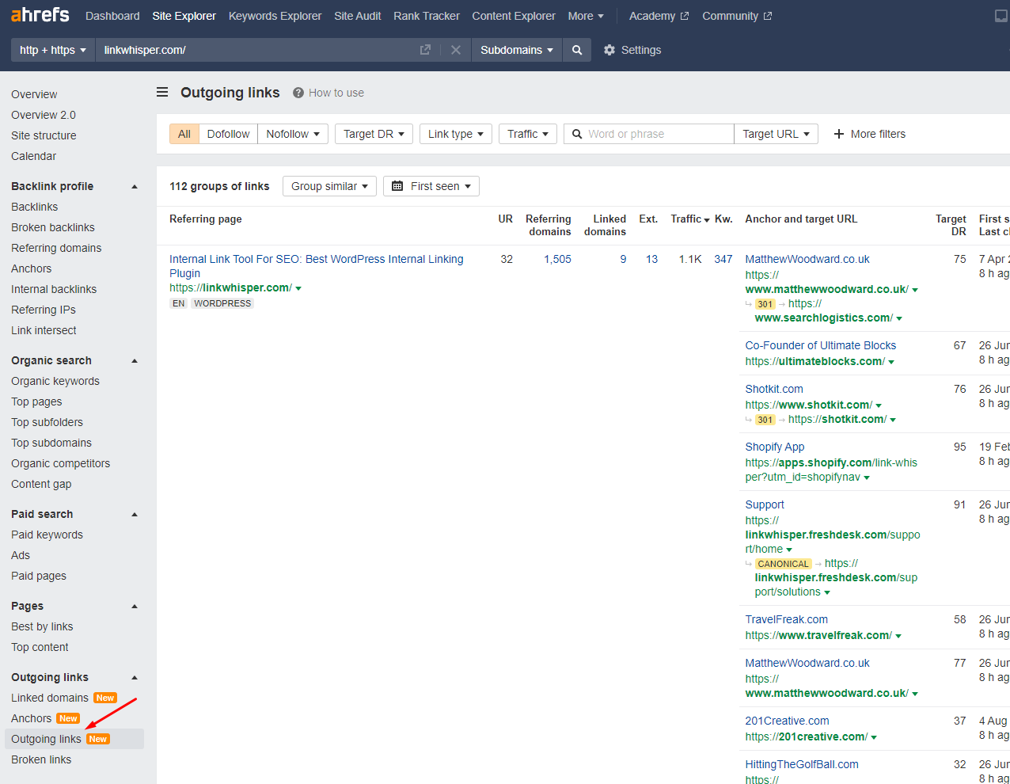Open the Target DR dropdown
Image resolution: width=1010 pixels, height=784 pixels.
(x=374, y=133)
